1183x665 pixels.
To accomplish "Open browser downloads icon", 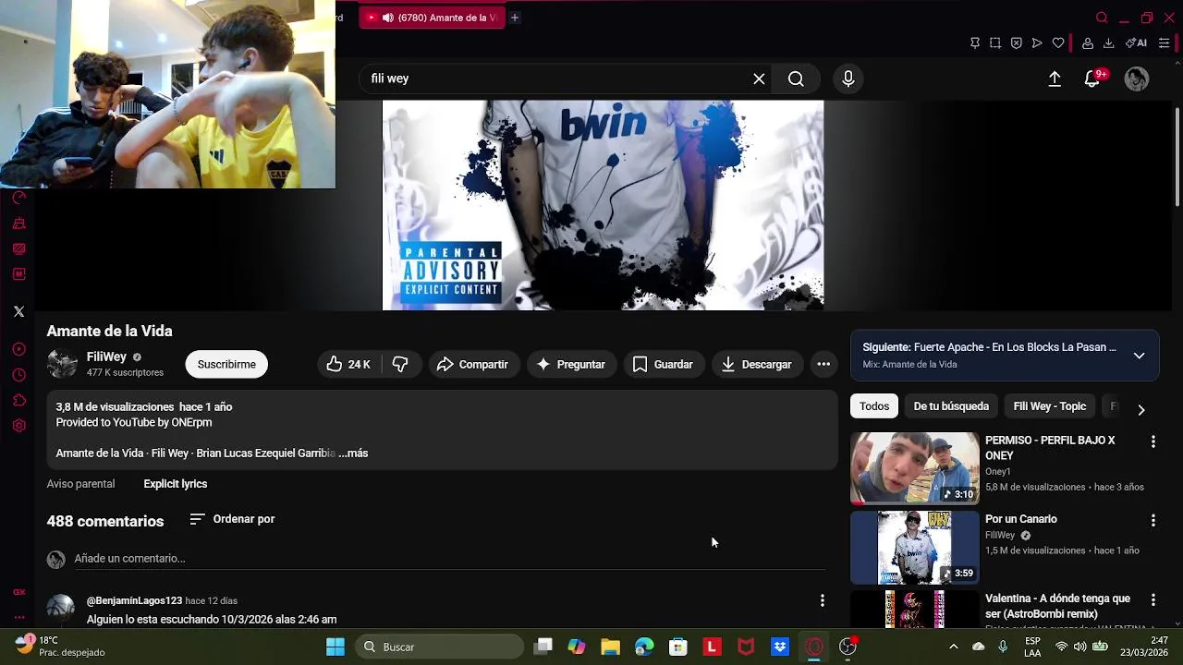I will 1108,42.
